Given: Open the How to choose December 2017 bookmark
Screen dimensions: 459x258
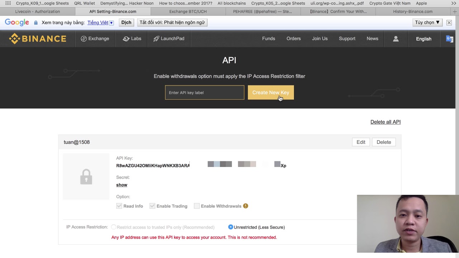Looking at the screenshot, I should [185, 3].
